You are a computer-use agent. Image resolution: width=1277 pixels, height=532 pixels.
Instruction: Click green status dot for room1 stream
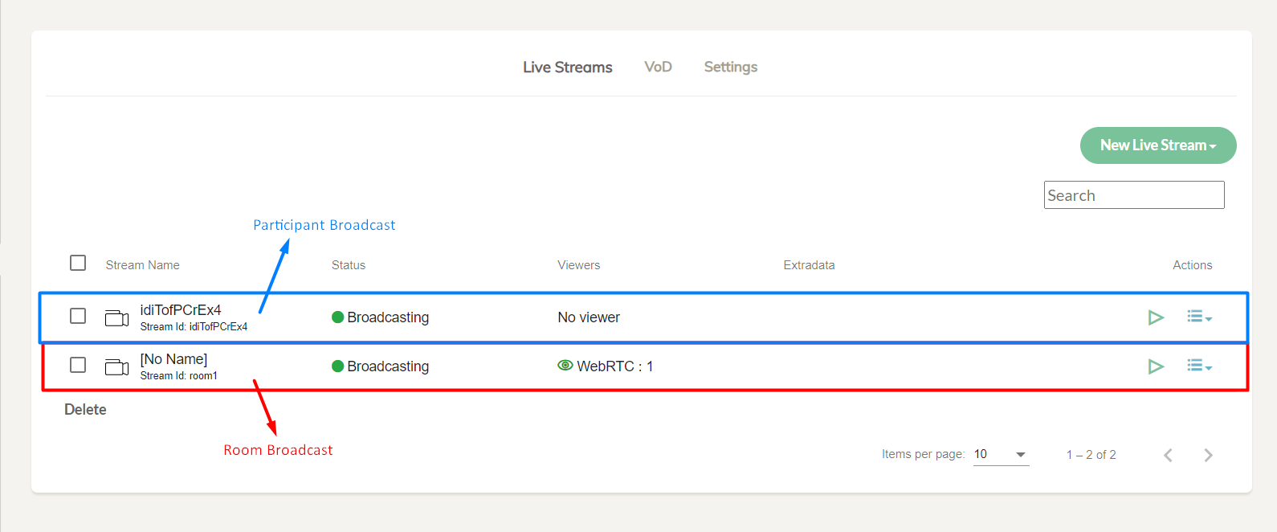pyautogui.click(x=338, y=366)
